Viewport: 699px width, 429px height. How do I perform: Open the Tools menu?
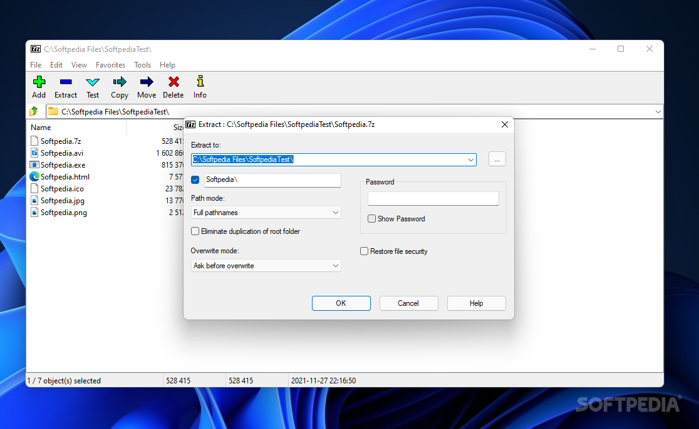(143, 65)
